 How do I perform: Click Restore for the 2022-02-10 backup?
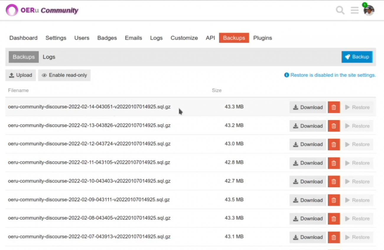click(x=357, y=182)
